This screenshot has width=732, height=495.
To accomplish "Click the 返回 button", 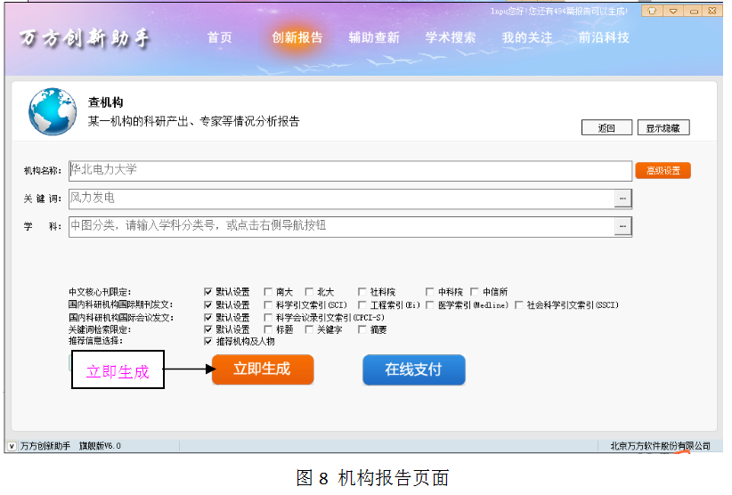I will 606,128.
